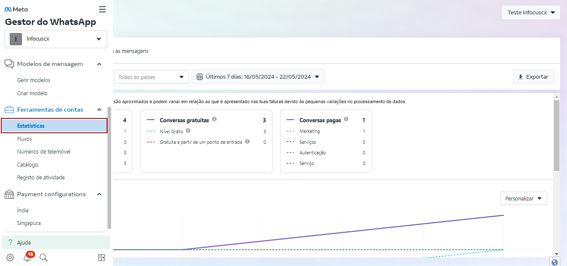Open the Últimos 7 dias date picker

(x=258, y=77)
